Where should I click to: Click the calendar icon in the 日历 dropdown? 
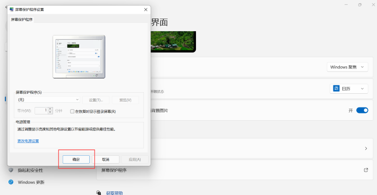[x=336, y=88]
